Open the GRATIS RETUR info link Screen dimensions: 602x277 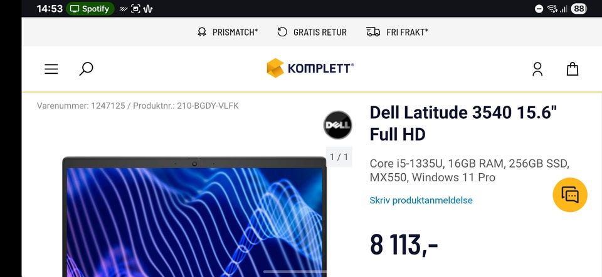320,33
